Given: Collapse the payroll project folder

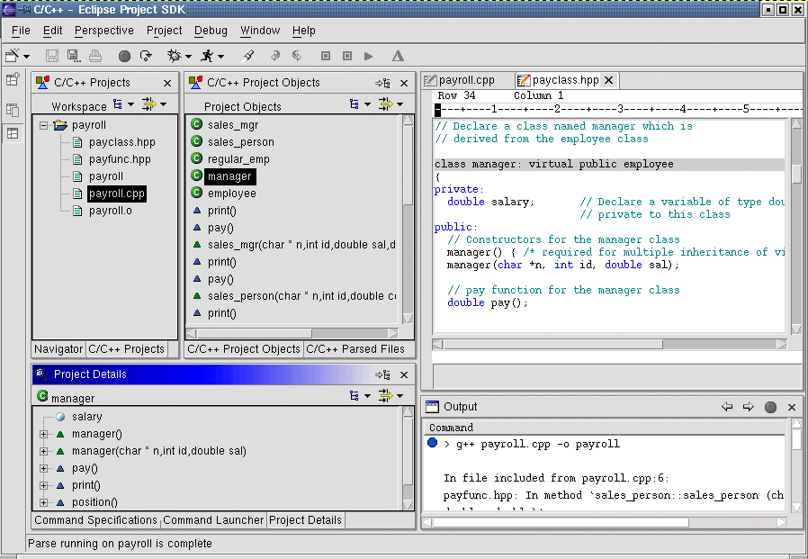Looking at the screenshot, I should pyautogui.click(x=44, y=125).
